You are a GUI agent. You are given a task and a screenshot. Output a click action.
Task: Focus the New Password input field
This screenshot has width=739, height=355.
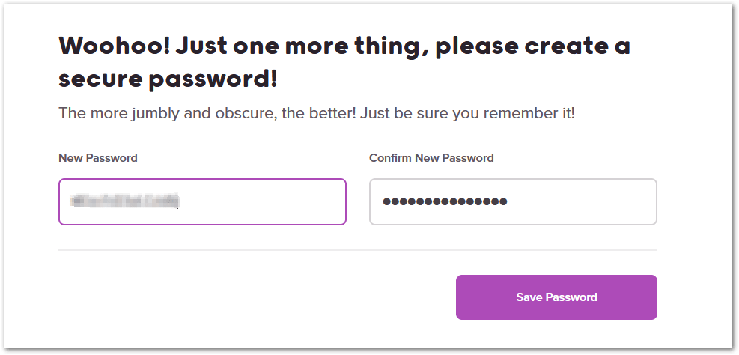[x=202, y=201]
